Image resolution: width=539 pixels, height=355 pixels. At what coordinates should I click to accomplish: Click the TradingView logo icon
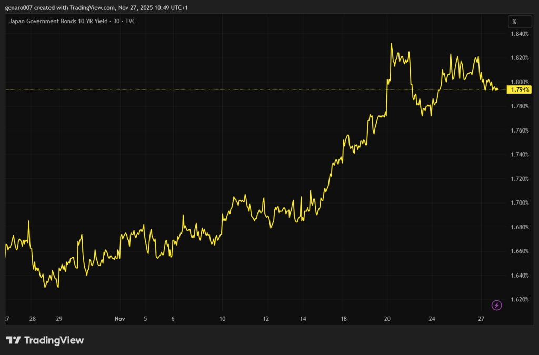click(13, 340)
